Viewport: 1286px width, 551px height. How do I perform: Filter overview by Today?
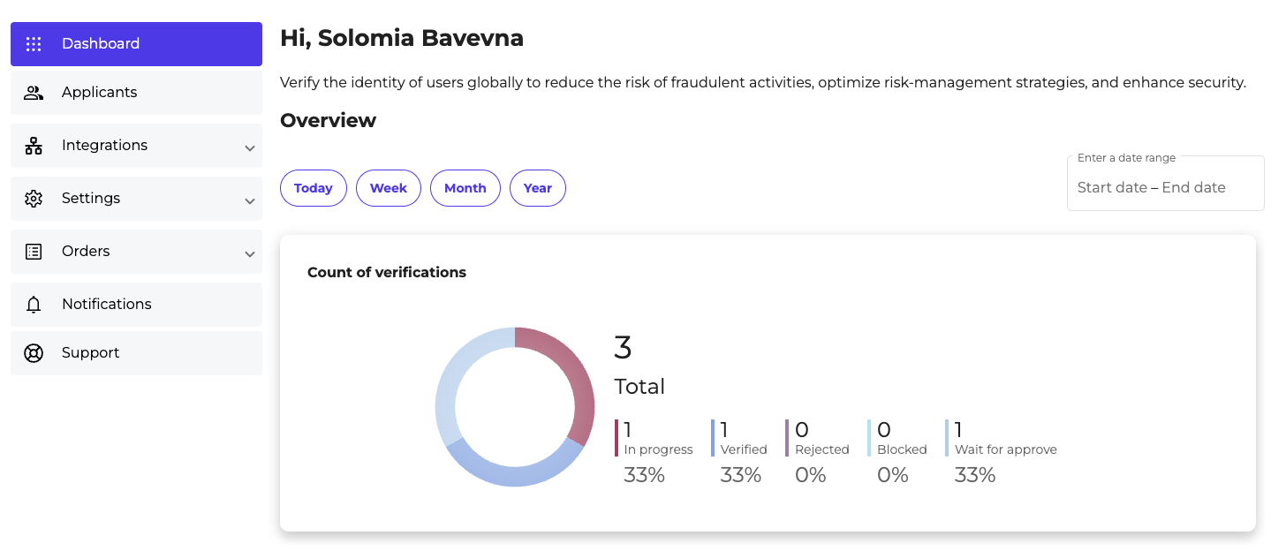(x=314, y=188)
